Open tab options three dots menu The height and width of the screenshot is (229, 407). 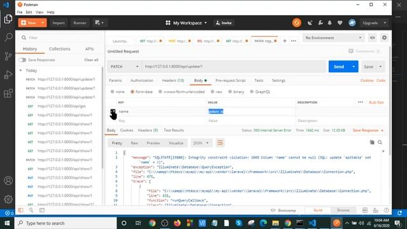tap(293, 41)
